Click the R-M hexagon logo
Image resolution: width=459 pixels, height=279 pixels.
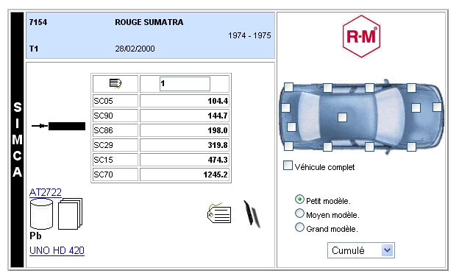[x=361, y=36]
